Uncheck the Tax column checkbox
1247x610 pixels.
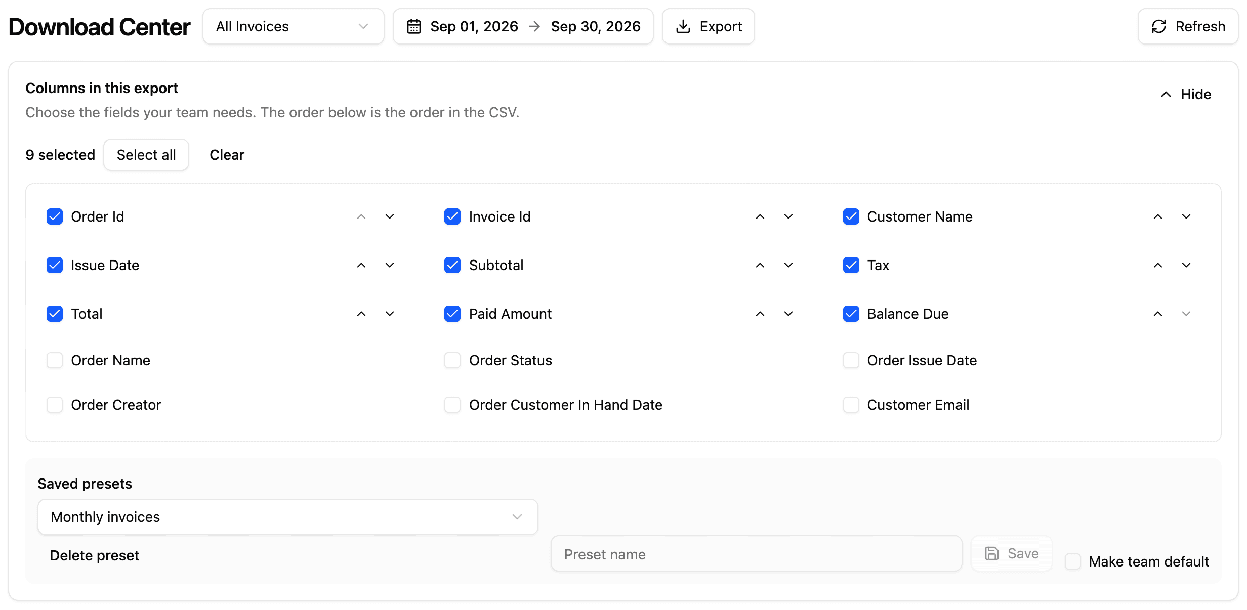[851, 265]
